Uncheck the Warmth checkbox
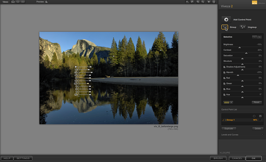 (x=224, y=72)
